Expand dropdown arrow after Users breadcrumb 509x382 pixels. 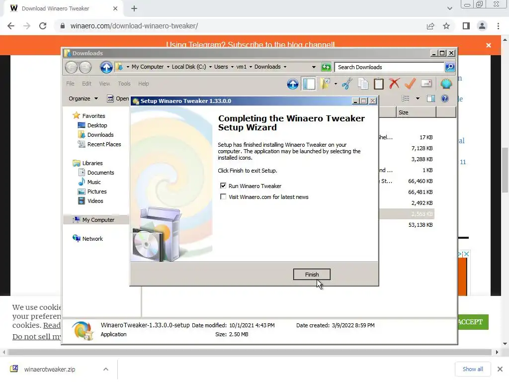point(232,67)
